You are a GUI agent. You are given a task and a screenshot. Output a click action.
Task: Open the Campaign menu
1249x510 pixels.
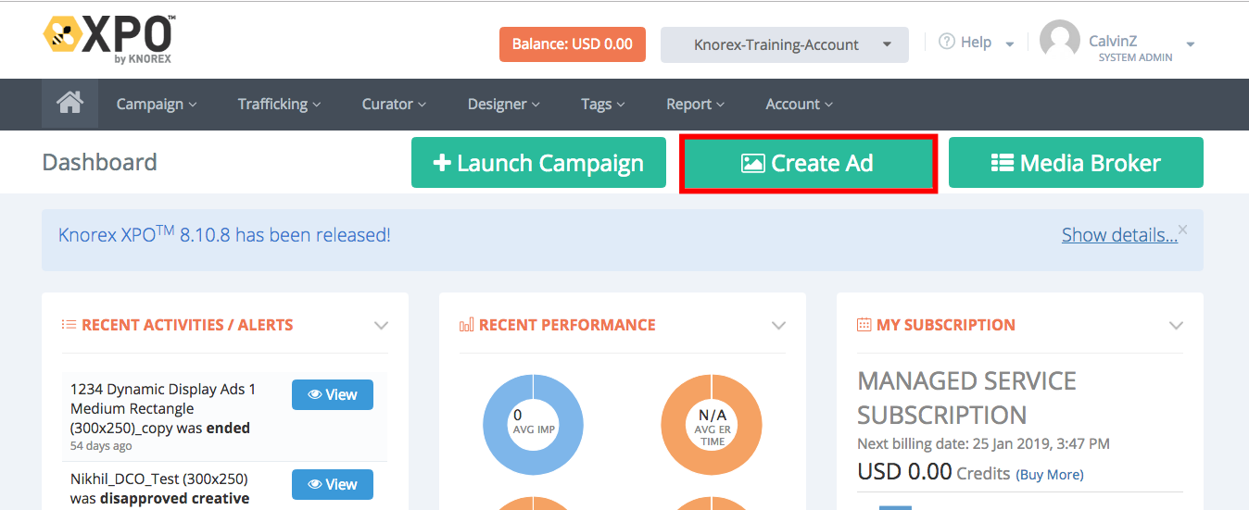pyautogui.click(x=156, y=105)
